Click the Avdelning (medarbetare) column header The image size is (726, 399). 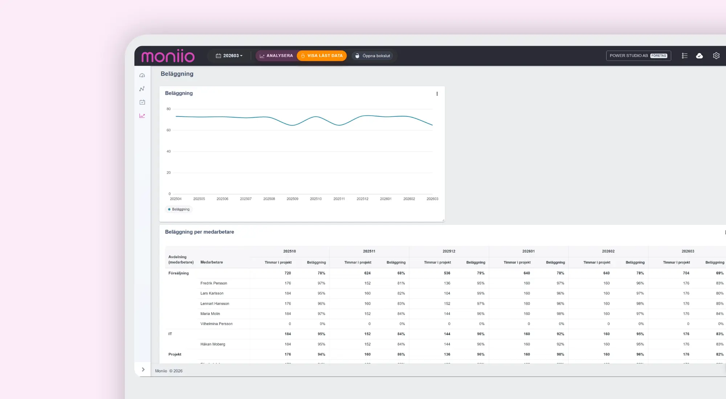click(x=181, y=260)
